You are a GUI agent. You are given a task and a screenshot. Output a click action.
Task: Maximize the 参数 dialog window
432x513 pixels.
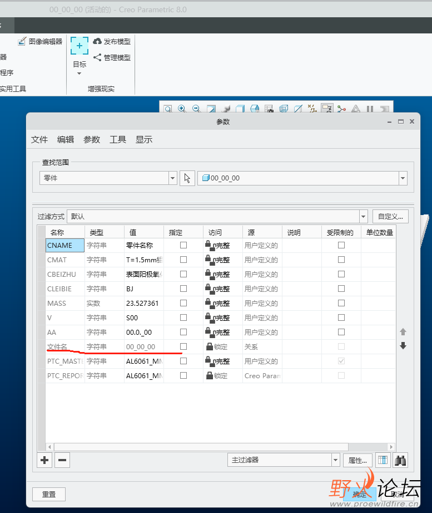point(401,121)
